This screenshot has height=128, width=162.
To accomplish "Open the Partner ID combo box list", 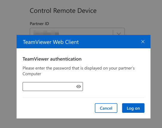I will (x=119, y=33).
